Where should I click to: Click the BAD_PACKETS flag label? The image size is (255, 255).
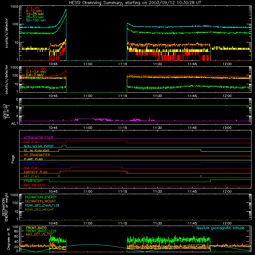[35, 185]
